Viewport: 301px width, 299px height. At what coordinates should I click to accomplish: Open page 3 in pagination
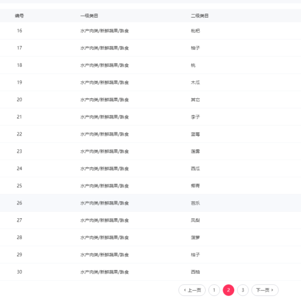243,290
